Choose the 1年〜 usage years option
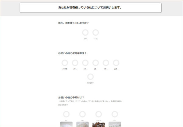Screen dimensions: 183x127 pyautogui.click(x=75, y=63)
